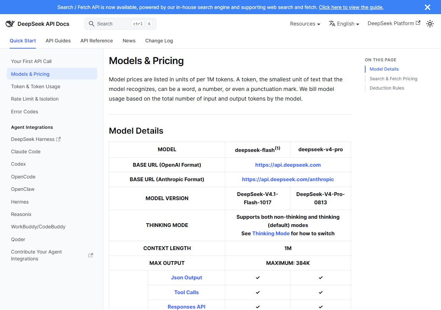The height and width of the screenshot is (310, 441).
Task: Switch to the Quick Start tab
Action: (23, 41)
